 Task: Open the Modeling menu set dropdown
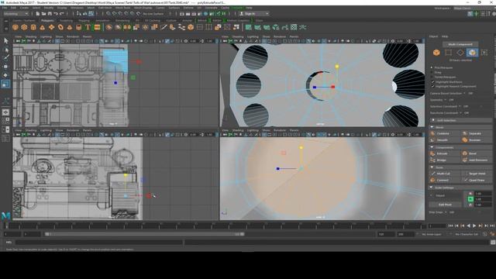coord(15,14)
